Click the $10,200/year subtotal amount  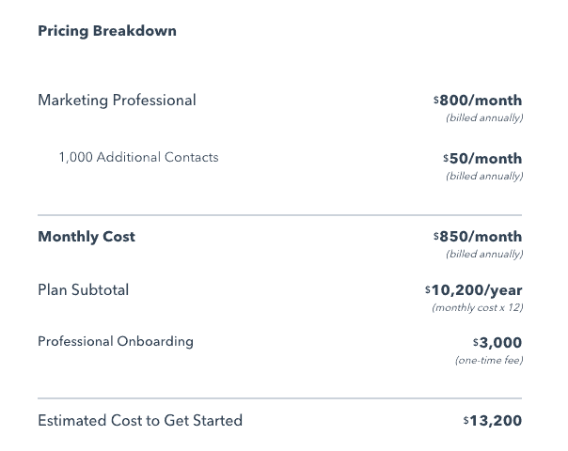(474, 290)
